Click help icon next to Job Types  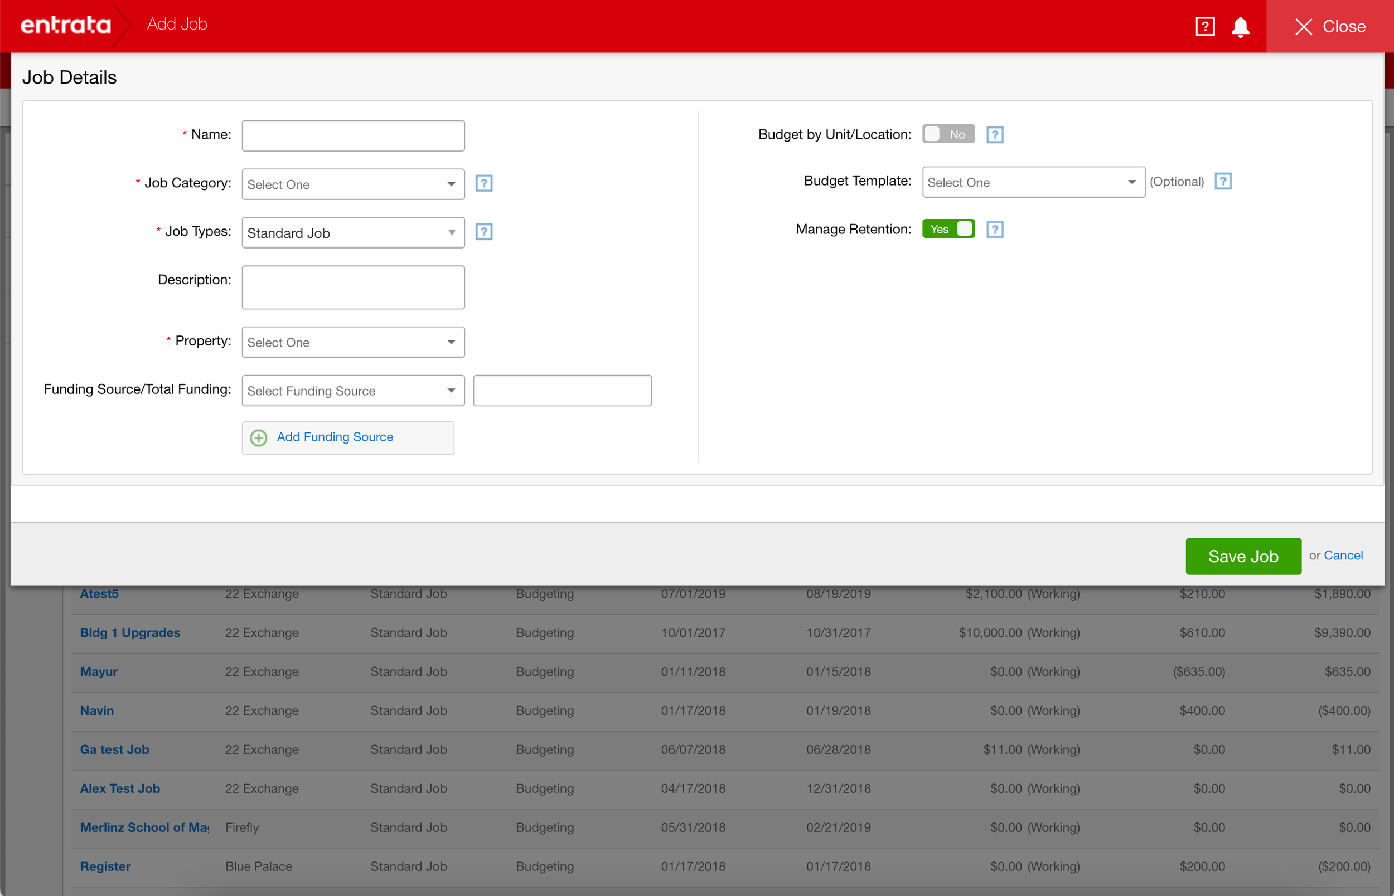483,232
